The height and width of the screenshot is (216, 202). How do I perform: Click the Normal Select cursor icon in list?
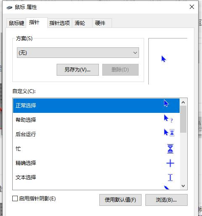166,103
